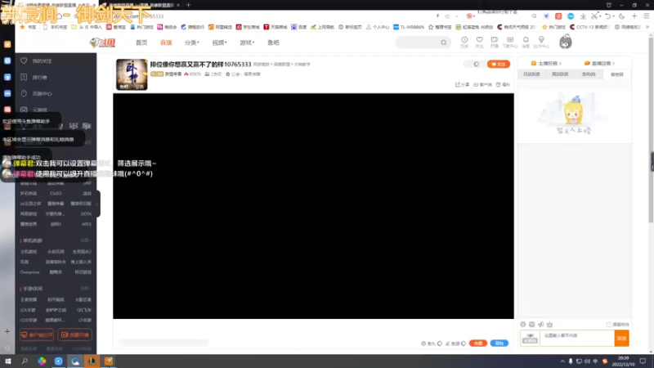The image size is (654, 368).
Task: Click the start-streaming camera icon in header
Action: pyautogui.click(x=495, y=39)
